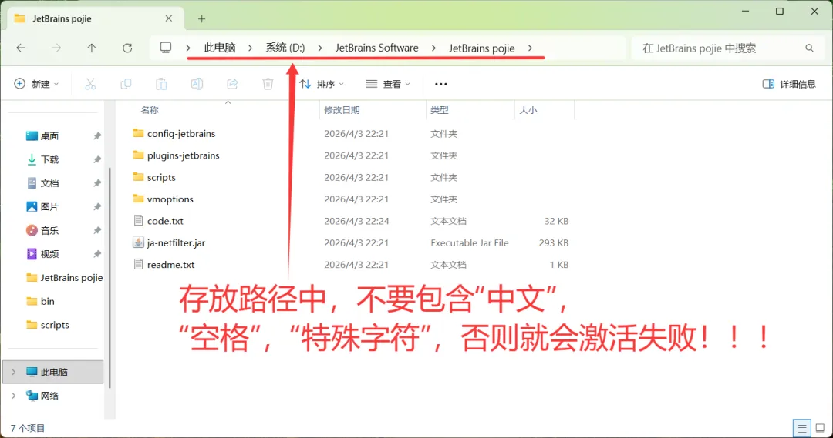Expand chevron after JetBrains Software breadcrumb
This screenshot has width=833, height=438.
[433, 48]
